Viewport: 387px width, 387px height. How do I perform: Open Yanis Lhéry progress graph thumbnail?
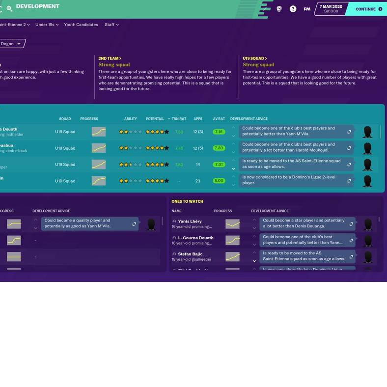tap(232, 224)
